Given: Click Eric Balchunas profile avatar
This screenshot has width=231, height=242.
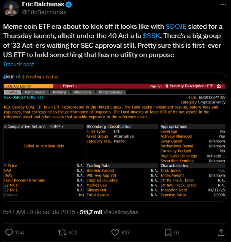Looking at the screenshot, I should click(x=11, y=8).
